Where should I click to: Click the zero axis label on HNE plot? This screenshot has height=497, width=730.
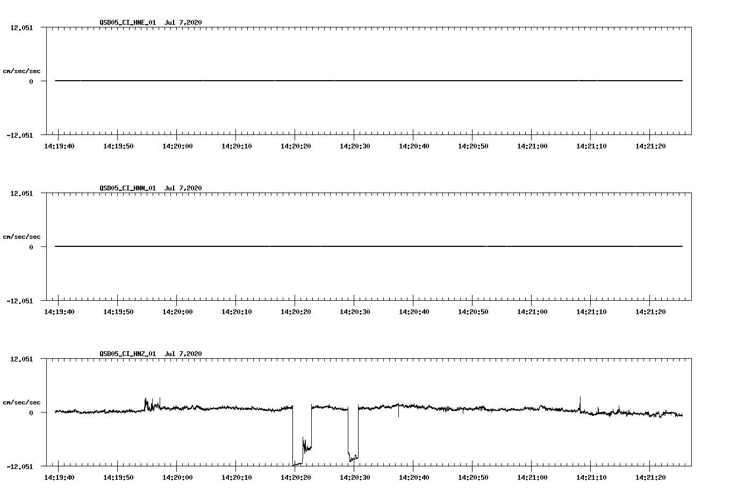coord(31,81)
